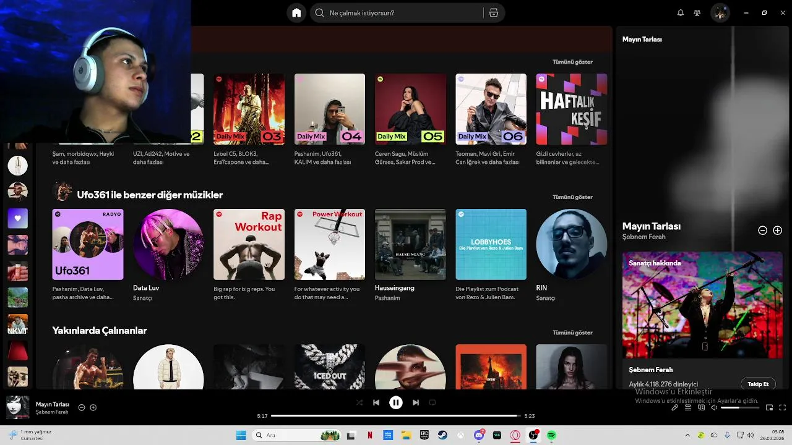Image resolution: width=792 pixels, height=445 pixels.
Task: Open Friend Activity icon beside the bell
Action: tap(697, 13)
